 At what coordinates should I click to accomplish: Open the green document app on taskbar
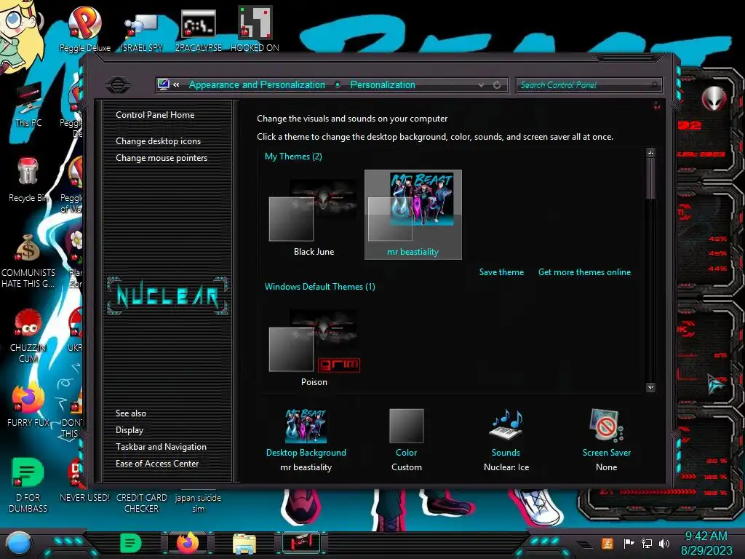(x=131, y=543)
